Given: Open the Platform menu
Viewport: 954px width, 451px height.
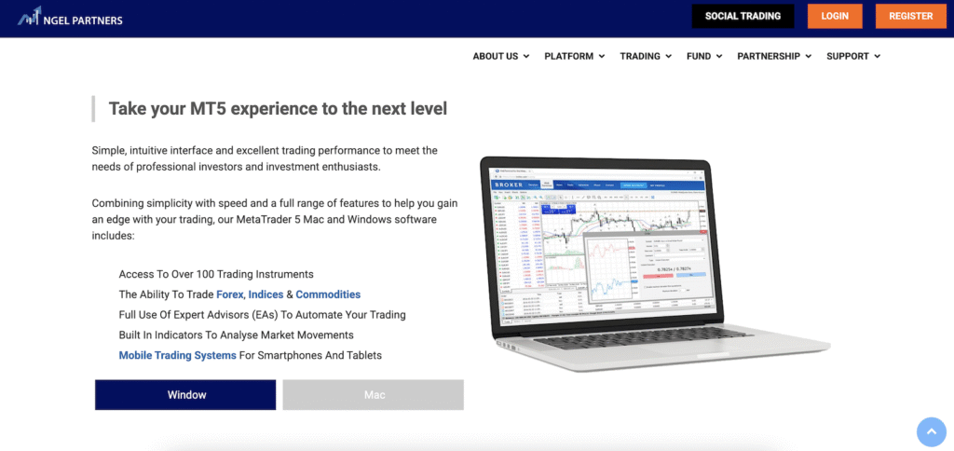Looking at the screenshot, I should click(574, 56).
